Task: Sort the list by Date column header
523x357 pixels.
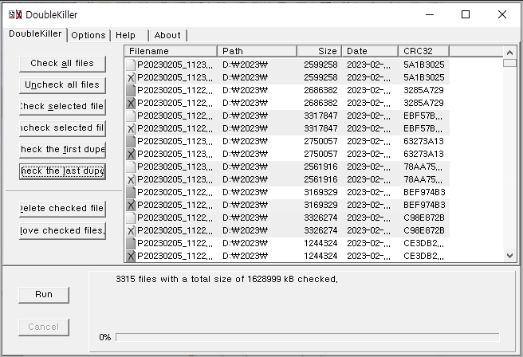Action: pos(370,51)
